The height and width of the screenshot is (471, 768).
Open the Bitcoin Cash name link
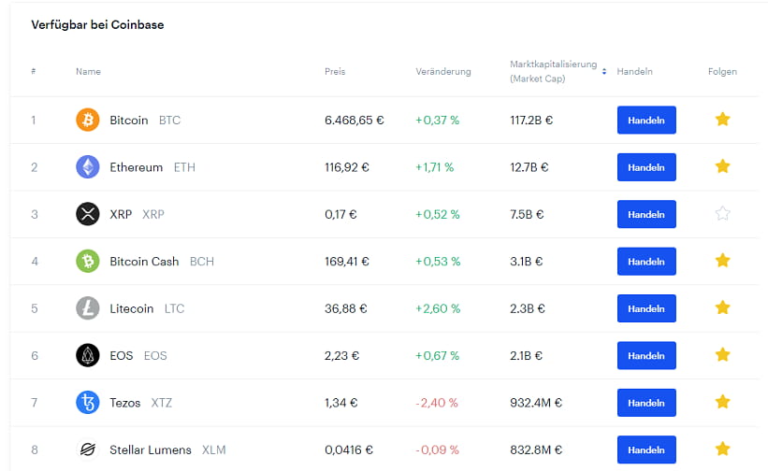144,261
